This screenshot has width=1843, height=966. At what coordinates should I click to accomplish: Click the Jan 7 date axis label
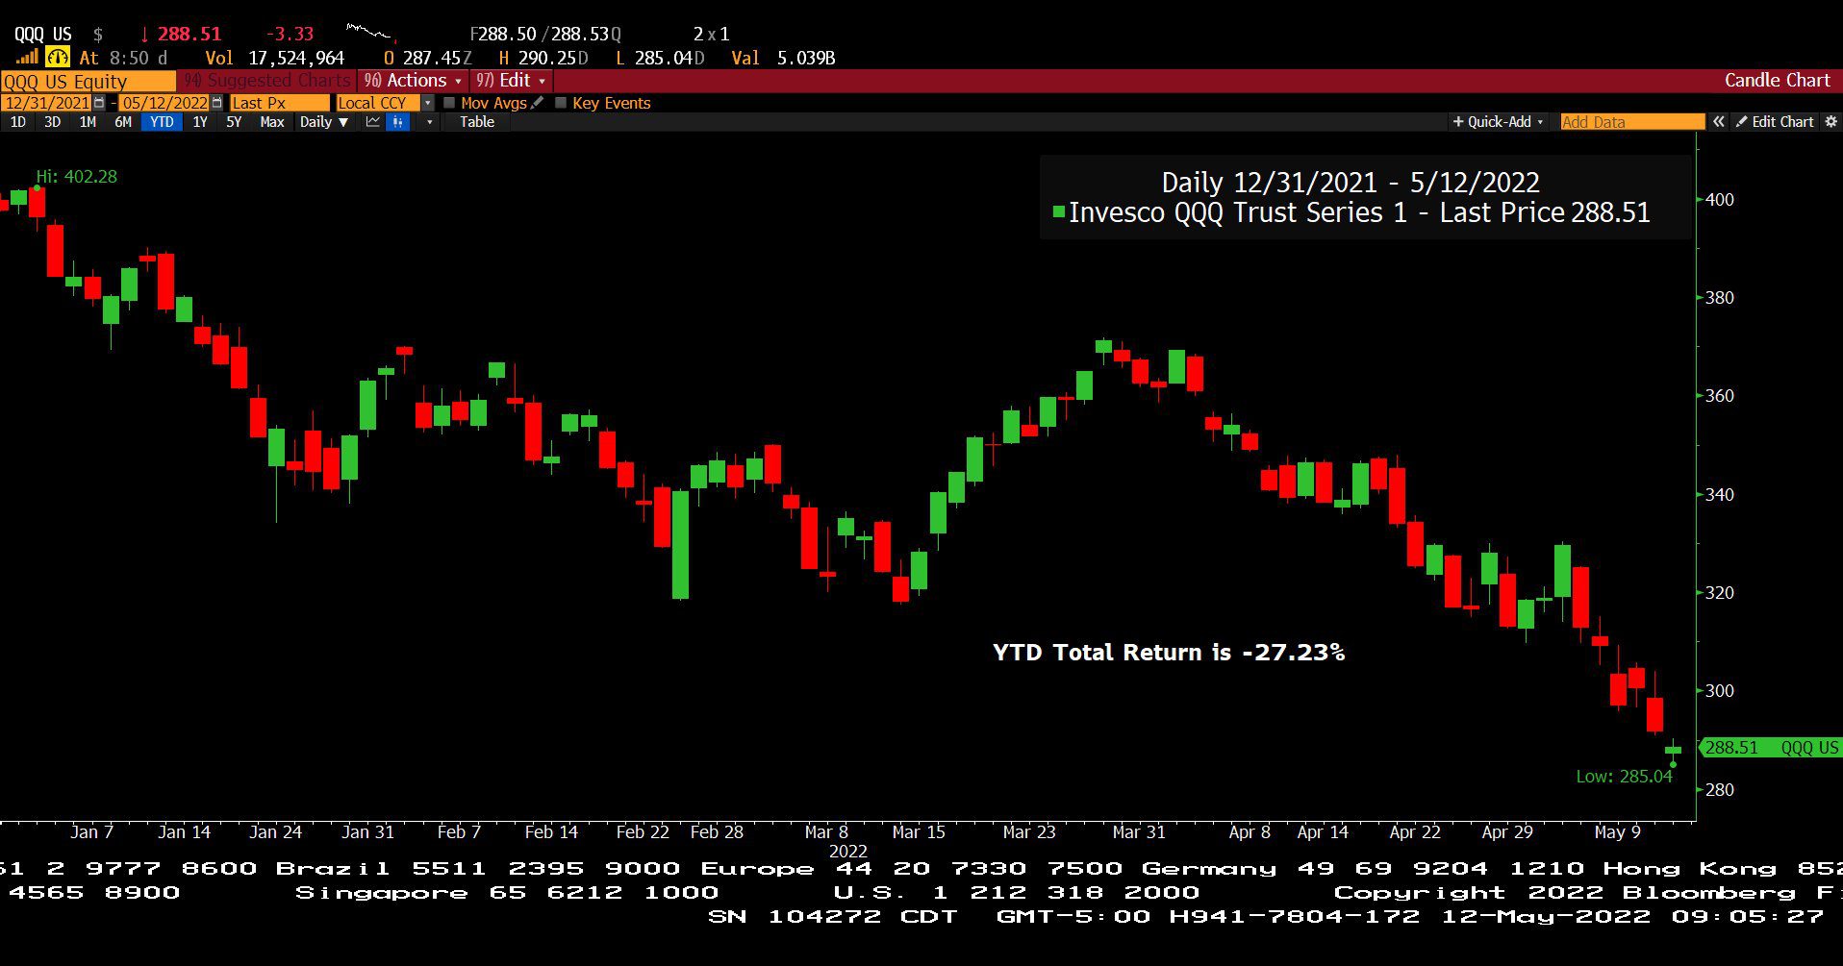coord(91,832)
